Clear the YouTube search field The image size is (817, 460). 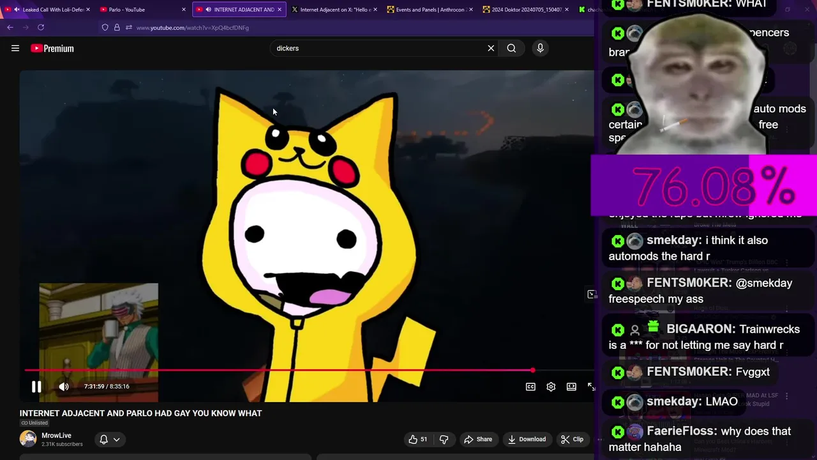(491, 48)
